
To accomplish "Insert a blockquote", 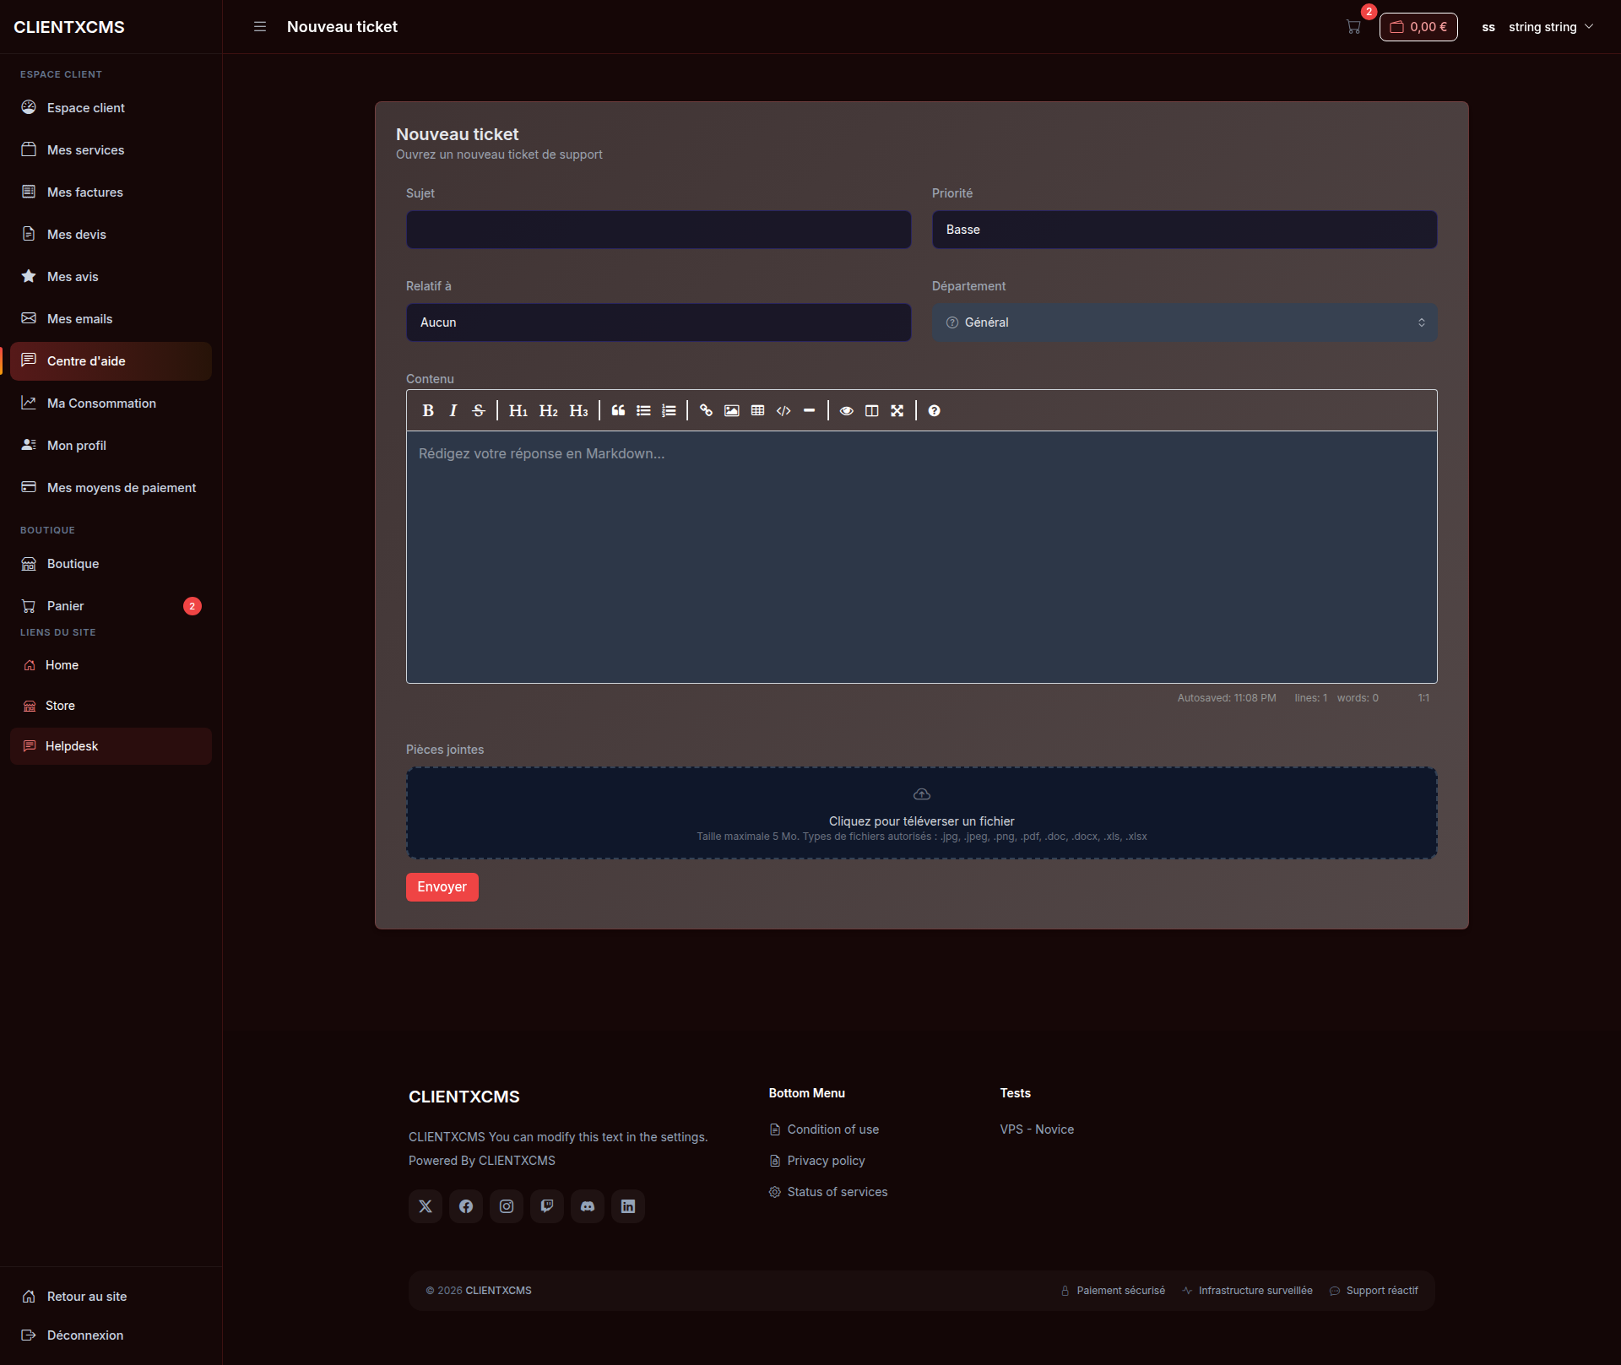I will (618, 411).
